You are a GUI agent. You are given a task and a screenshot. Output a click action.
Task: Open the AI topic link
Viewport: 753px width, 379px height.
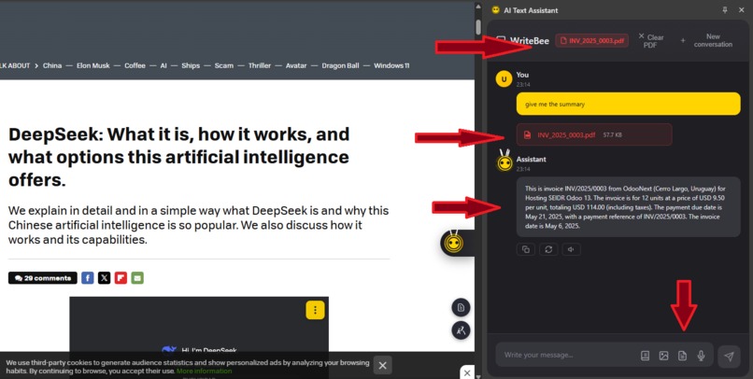[163, 65]
